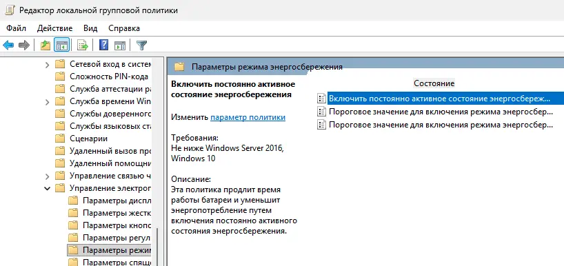
Task: Click the Filter funnel toolbar icon
Action: pos(142,45)
